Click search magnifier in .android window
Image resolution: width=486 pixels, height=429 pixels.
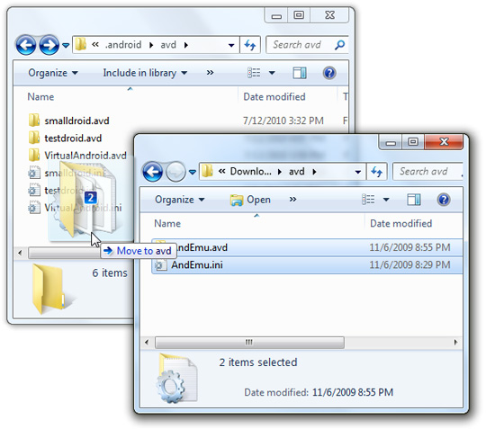click(340, 45)
